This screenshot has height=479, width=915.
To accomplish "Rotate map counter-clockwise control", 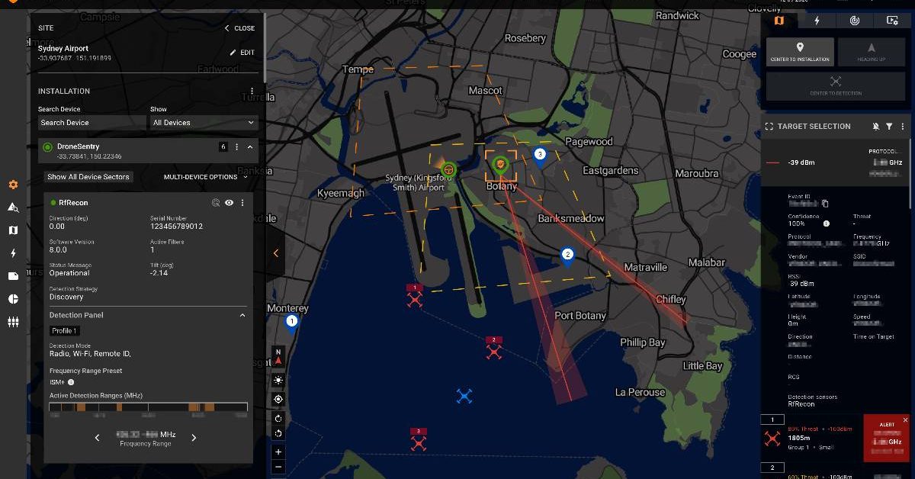I will point(278,433).
